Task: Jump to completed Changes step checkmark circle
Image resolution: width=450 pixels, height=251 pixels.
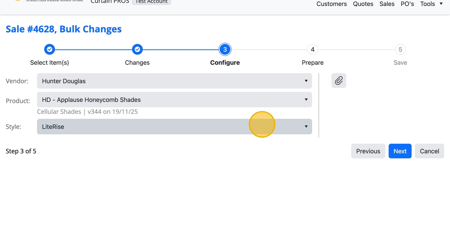Action: [x=137, y=49]
